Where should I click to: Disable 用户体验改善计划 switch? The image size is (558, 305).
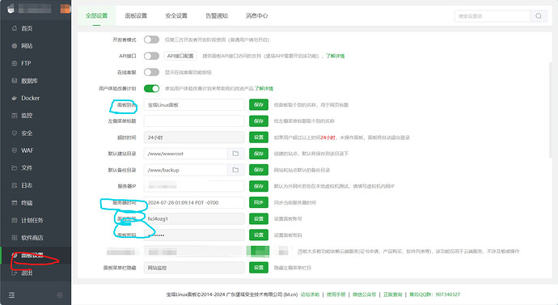[151, 88]
